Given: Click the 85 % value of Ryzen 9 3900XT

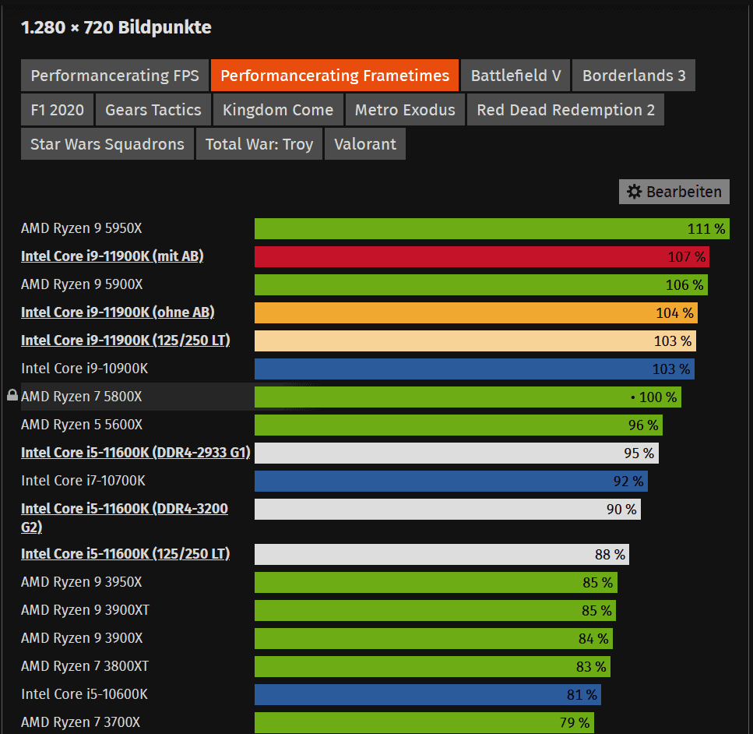Looking at the screenshot, I should click(x=597, y=610).
